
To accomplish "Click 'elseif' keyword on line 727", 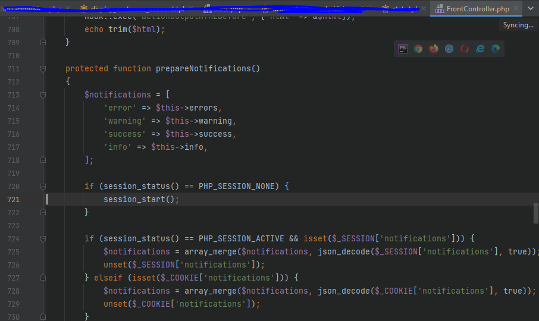I will (x=108, y=278).
